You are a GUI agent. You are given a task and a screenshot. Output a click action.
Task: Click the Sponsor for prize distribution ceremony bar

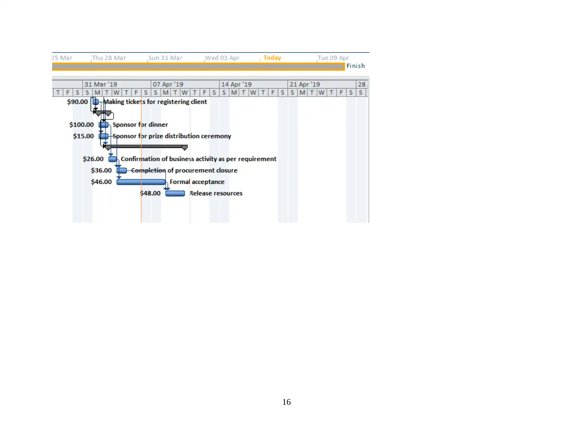103,136
